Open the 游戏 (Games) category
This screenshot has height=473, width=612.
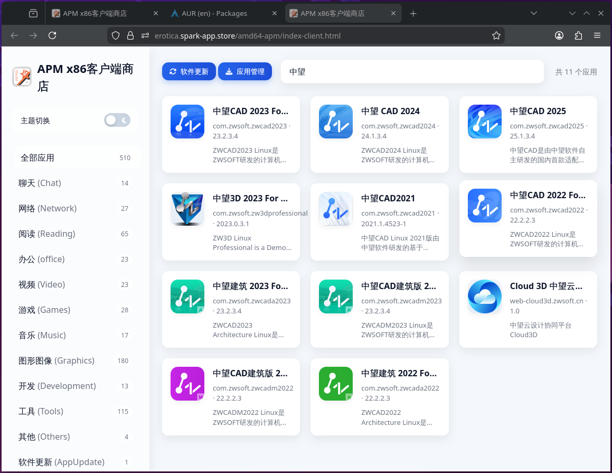[x=77, y=310]
